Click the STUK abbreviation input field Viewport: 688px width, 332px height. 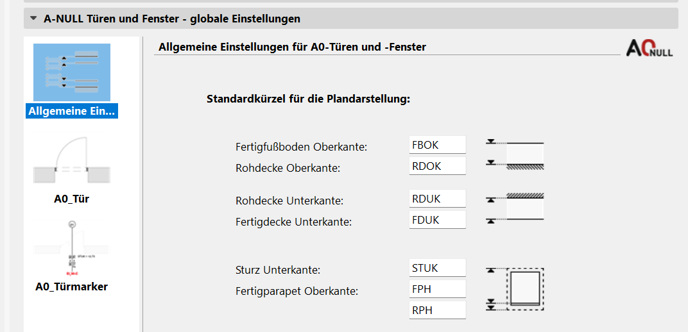[438, 268]
